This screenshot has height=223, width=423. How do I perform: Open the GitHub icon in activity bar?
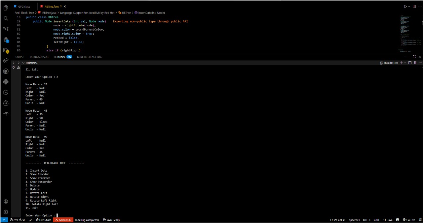(6, 71)
